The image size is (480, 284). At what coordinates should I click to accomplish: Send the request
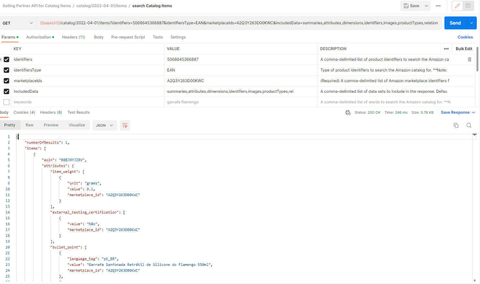[455, 23]
